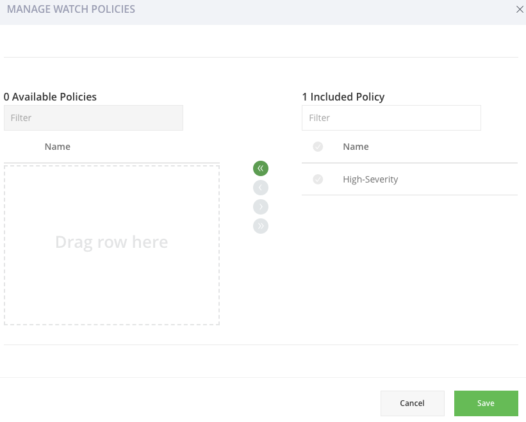Click the single left-arrow transfer icon
526x422 pixels.
(260, 187)
